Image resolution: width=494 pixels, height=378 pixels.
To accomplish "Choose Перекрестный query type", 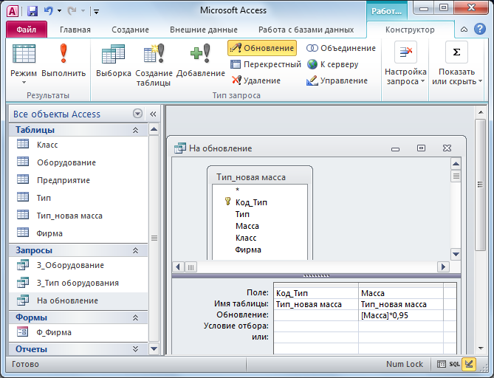I will pyautogui.click(x=266, y=64).
